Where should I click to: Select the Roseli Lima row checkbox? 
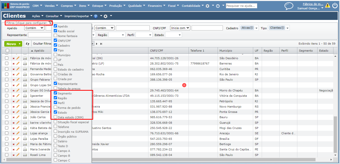pyautogui.click(x=7, y=155)
